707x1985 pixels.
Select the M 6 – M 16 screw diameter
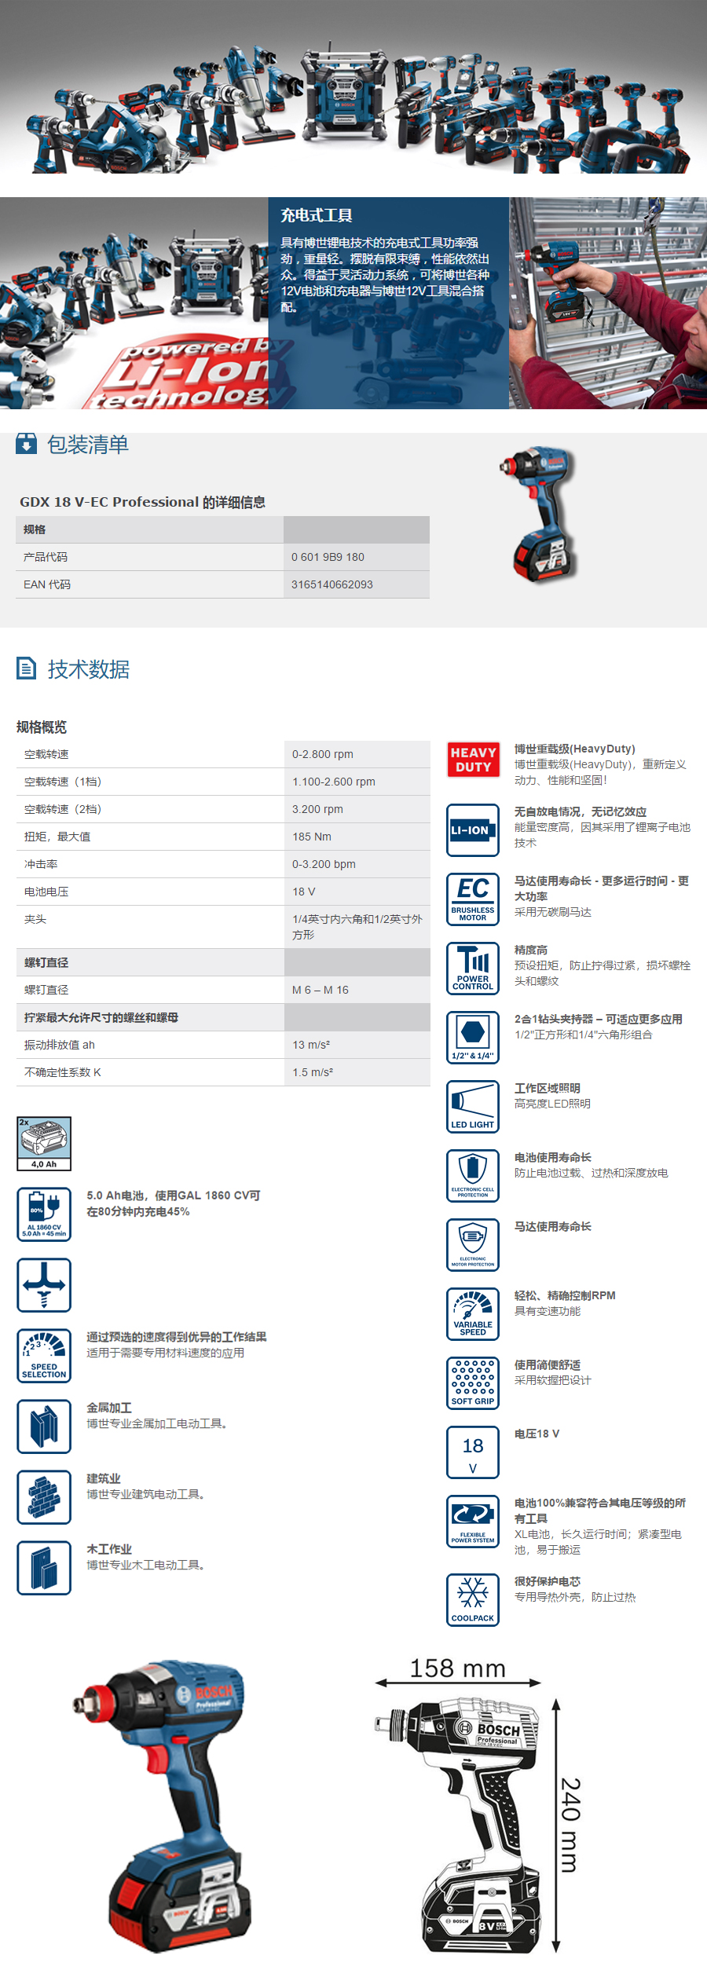321,990
